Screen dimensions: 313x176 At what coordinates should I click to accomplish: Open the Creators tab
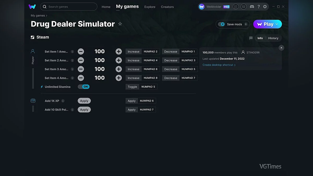tap(167, 7)
